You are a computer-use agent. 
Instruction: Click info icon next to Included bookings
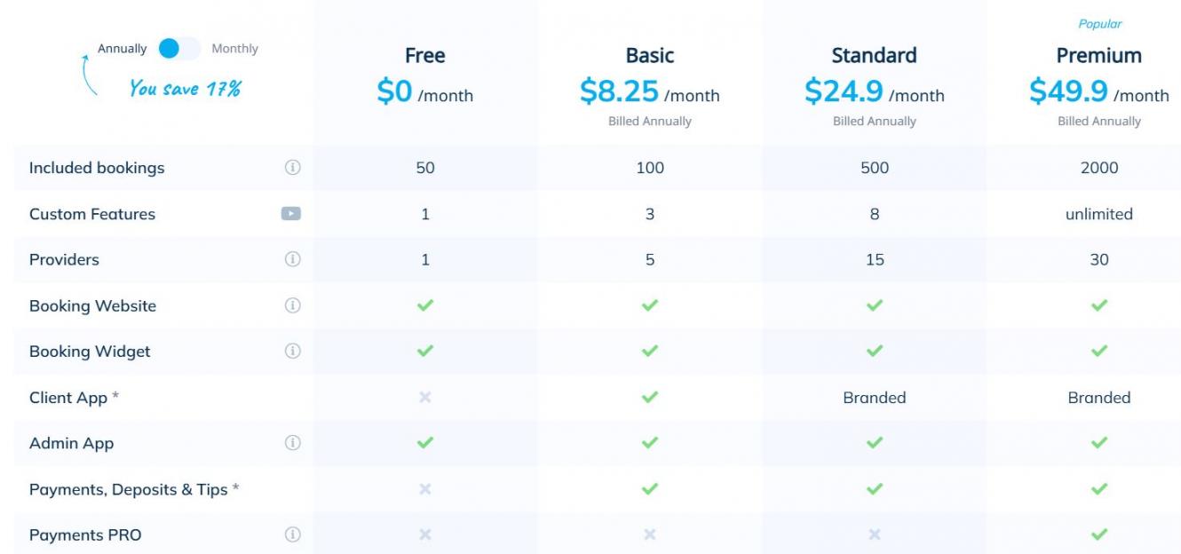pos(292,168)
